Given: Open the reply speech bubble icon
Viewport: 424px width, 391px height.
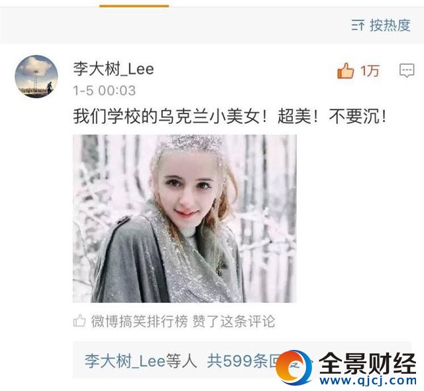Looking at the screenshot, I should coord(407,70).
